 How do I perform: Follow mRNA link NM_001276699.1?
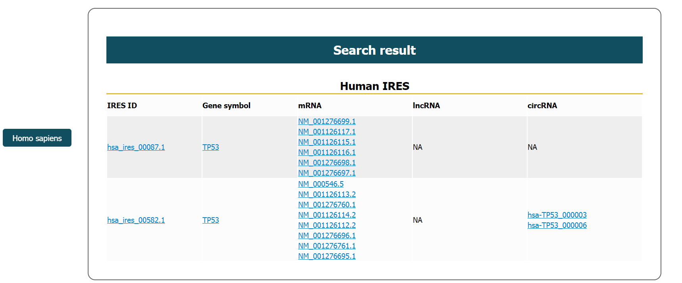click(327, 121)
